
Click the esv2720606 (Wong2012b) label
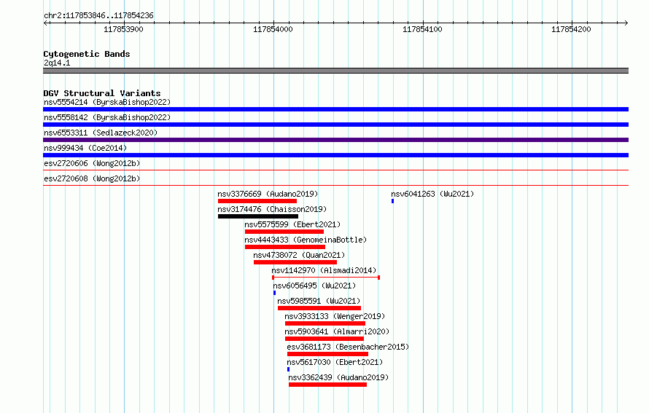point(92,163)
